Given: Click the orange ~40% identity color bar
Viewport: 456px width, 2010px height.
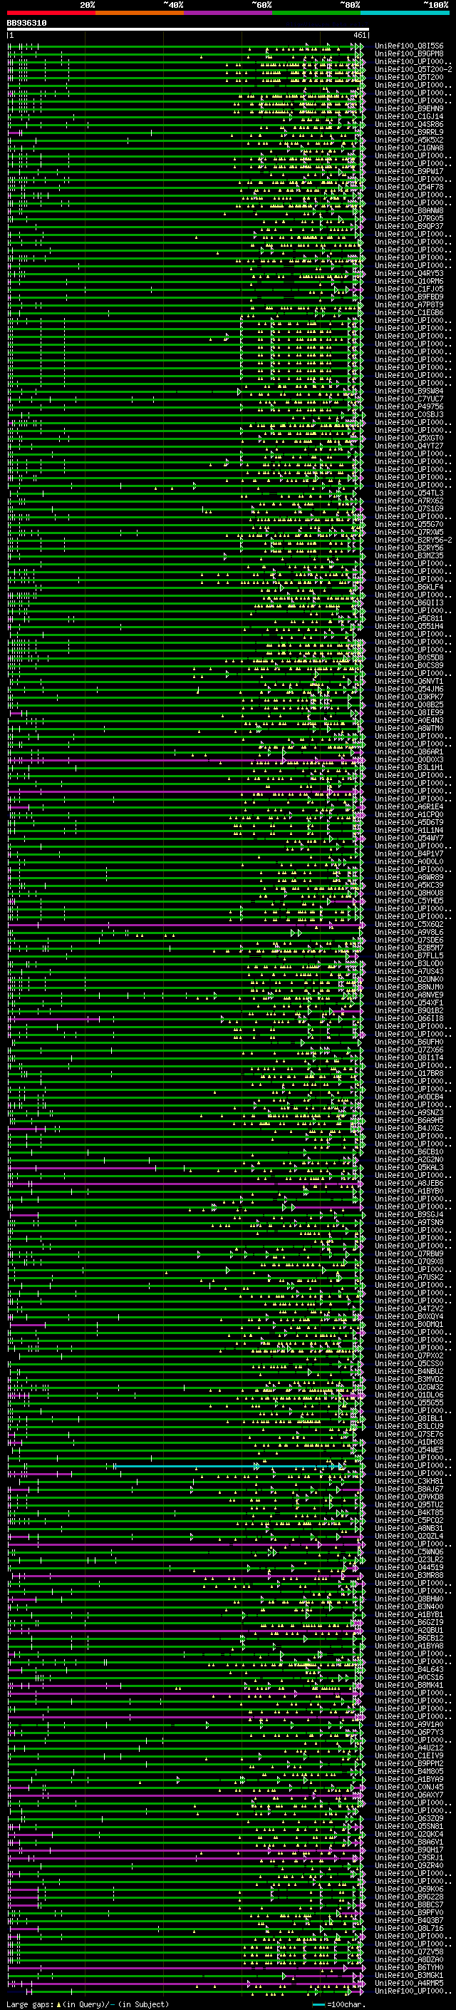Looking at the screenshot, I should click(x=140, y=13).
